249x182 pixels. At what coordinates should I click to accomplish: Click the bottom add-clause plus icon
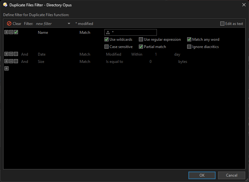[6, 69]
